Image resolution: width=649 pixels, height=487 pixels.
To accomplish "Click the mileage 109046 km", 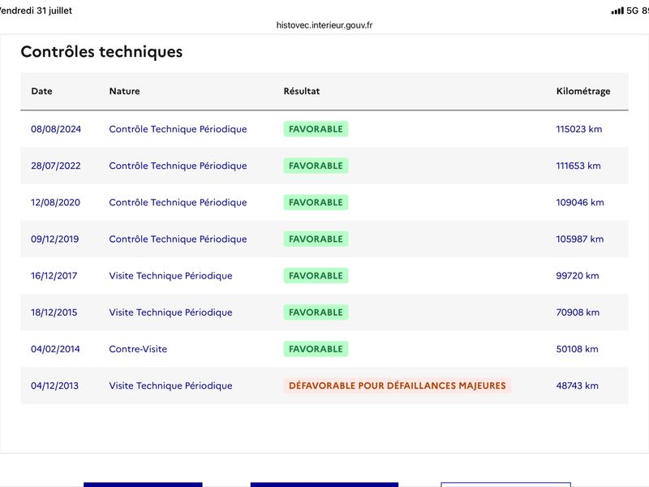I will pos(580,202).
